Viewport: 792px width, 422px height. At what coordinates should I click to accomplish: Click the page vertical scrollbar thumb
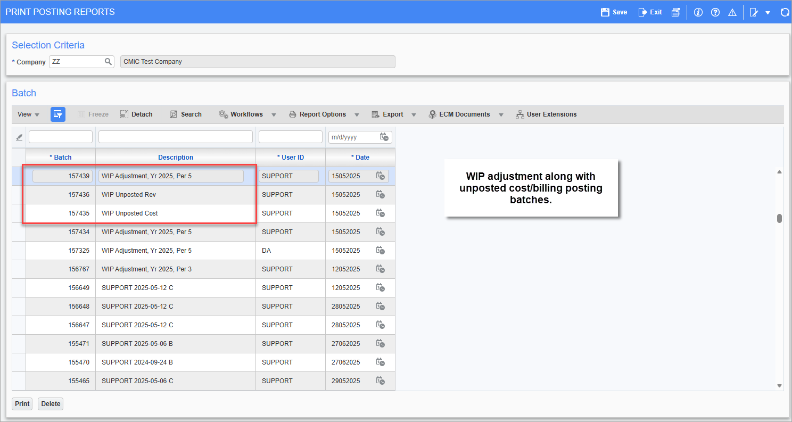780,218
